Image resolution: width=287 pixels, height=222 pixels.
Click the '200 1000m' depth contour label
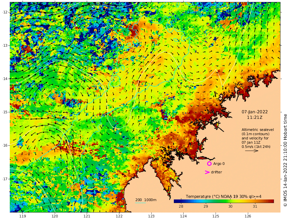pyautogui.click(x=146, y=200)
